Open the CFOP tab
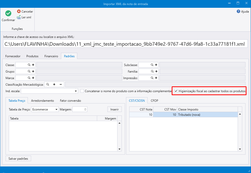Image resolution: width=251 pixels, height=173 pixels. (x=154, y=101)
